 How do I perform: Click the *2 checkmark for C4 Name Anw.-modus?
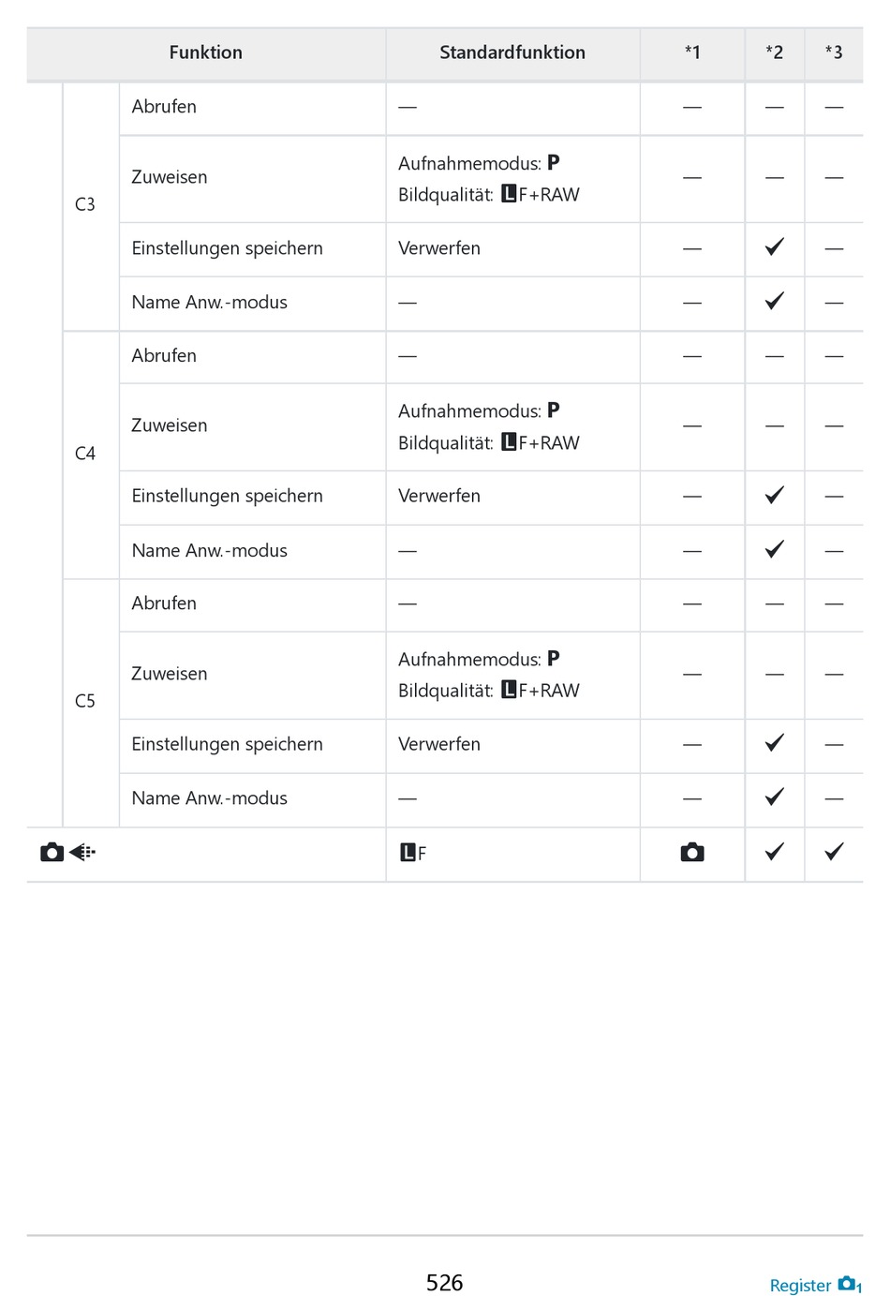point(774,549)
